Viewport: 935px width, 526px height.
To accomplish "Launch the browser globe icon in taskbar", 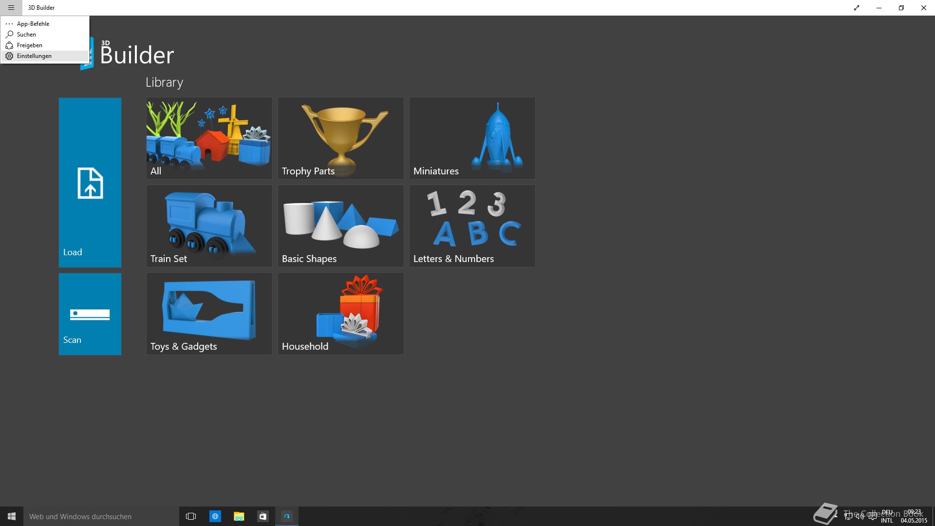I will pyautogui.click(x=215, y=516).
